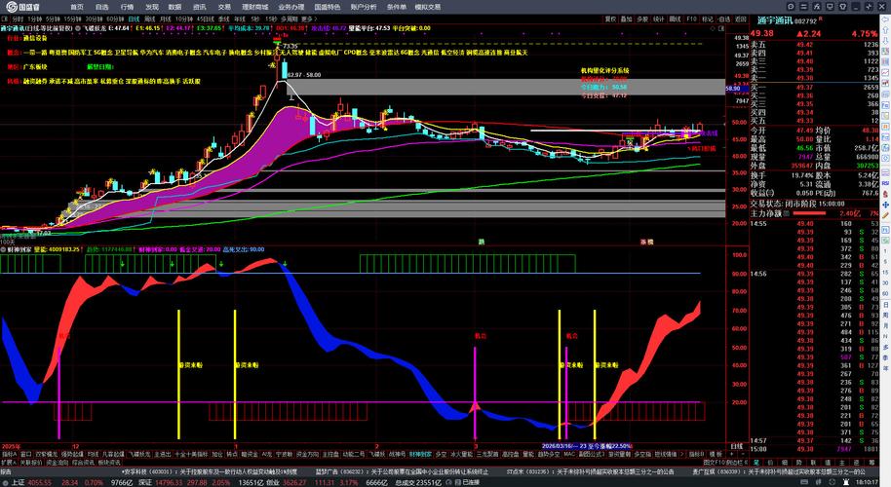Open the hamburger menu icon in title bar
Viewport: 891px width, 487px height.
803,6
